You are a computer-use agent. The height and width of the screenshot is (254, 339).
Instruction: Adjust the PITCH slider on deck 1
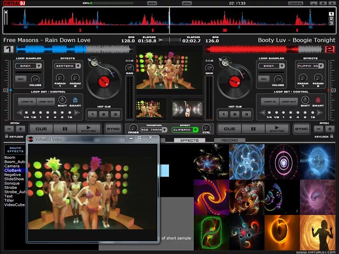6,90
